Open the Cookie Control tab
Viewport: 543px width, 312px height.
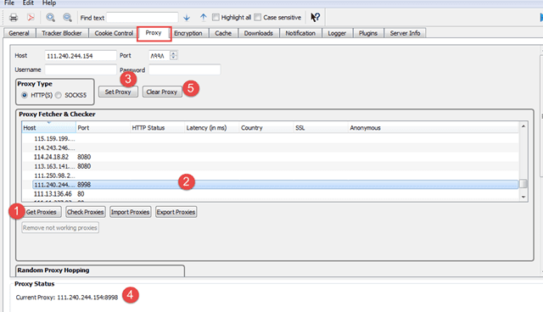(114, 33)
